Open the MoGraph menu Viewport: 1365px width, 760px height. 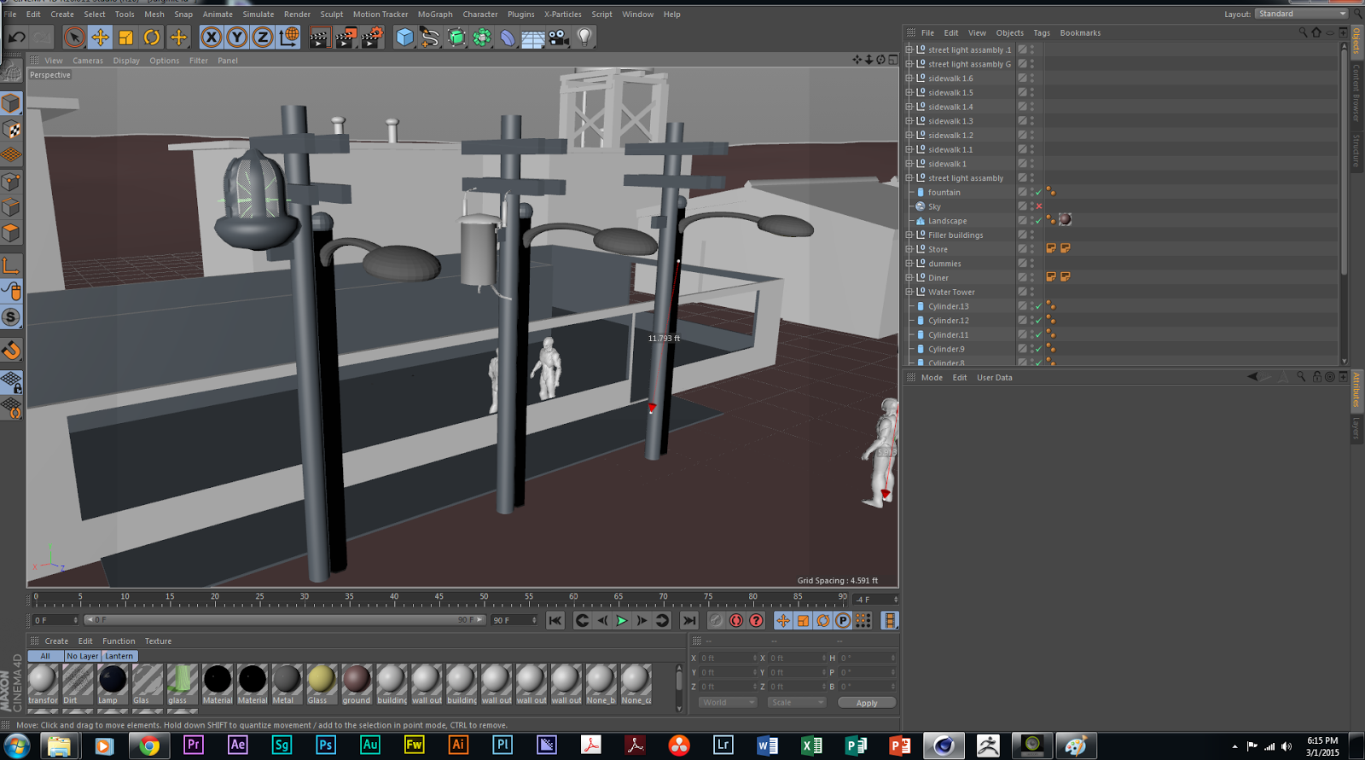(x=434, y=15)
